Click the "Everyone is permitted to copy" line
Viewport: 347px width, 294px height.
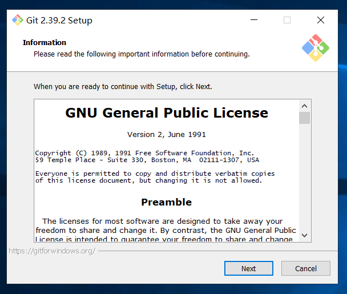point(155,174)
